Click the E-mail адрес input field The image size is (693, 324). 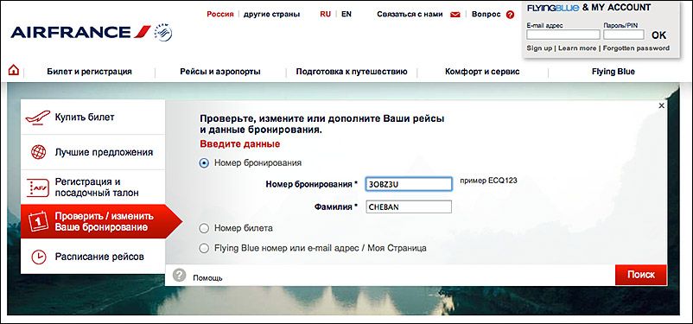click(x=563, y=35)
